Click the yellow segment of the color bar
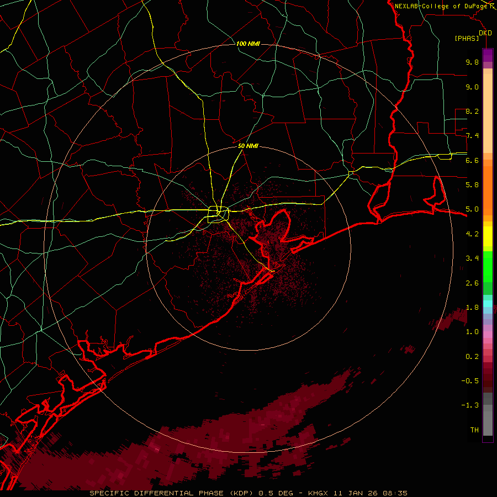497x497 pixels. tap(488, 236)
